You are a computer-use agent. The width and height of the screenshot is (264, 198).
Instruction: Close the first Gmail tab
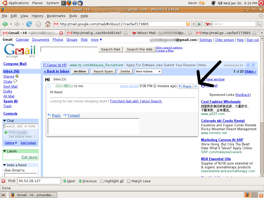coord(61,33)
